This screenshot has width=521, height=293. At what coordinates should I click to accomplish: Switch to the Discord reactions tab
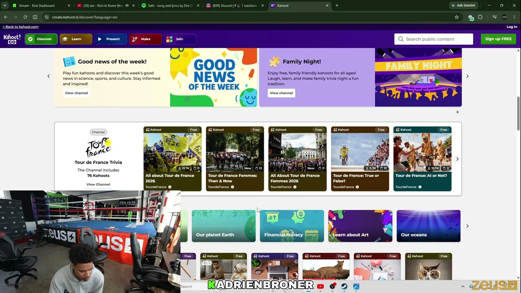click(x=234, y=6)
